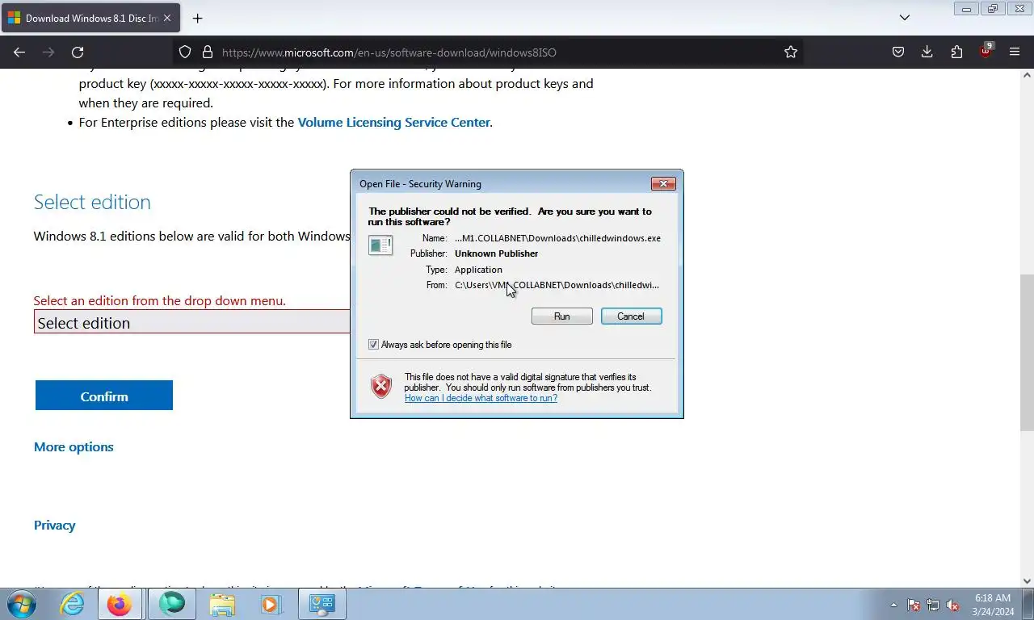Open Volume Licensing Service Center link
The width and height of the screenshot is (1034, 620).
click(x=393, y=123)
